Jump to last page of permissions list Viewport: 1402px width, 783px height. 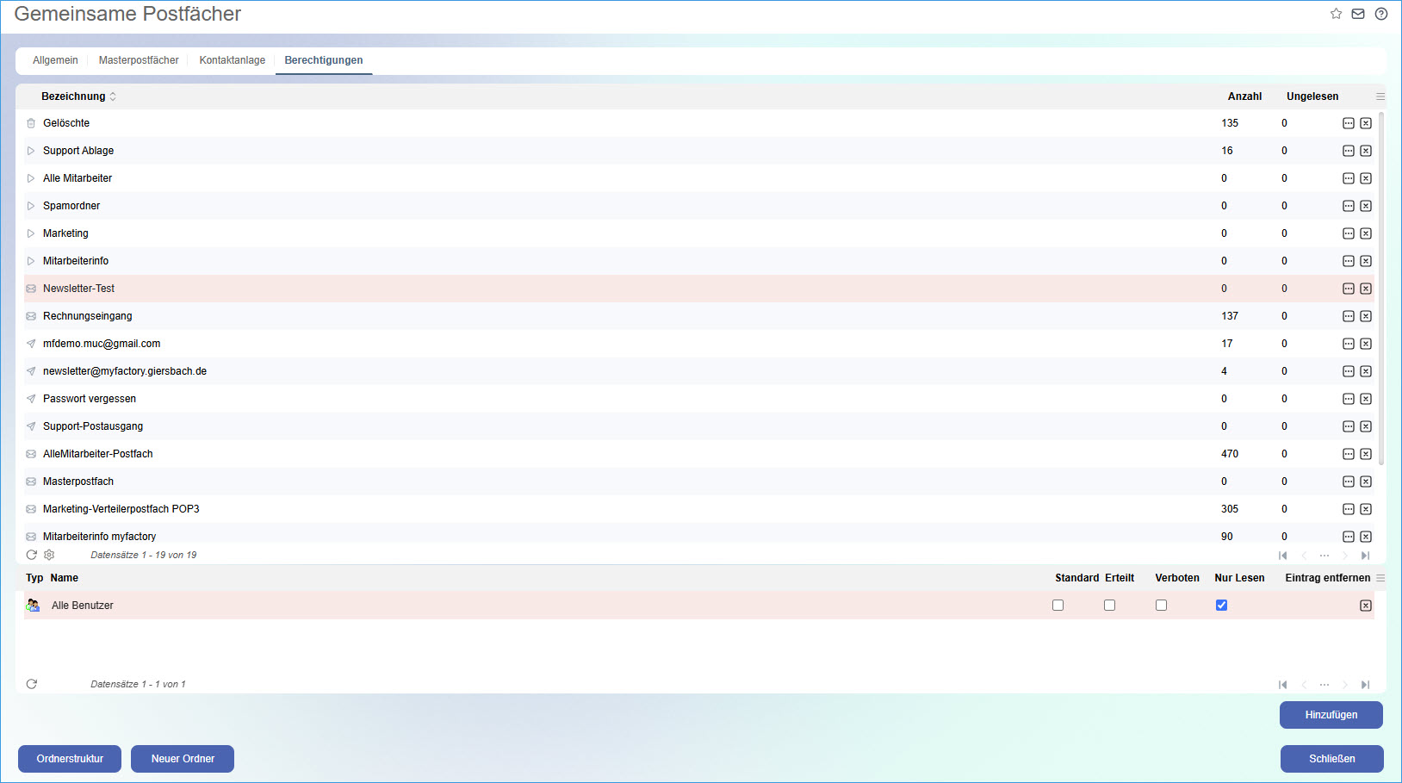coord(1365,685)
